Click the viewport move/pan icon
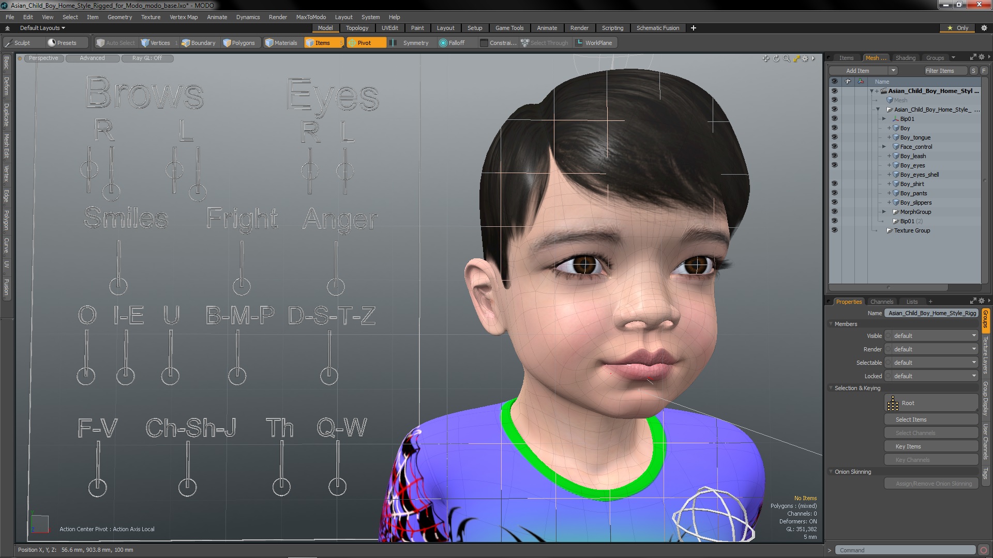The width and height of the screenshot is (993, 558). (766, 58)
